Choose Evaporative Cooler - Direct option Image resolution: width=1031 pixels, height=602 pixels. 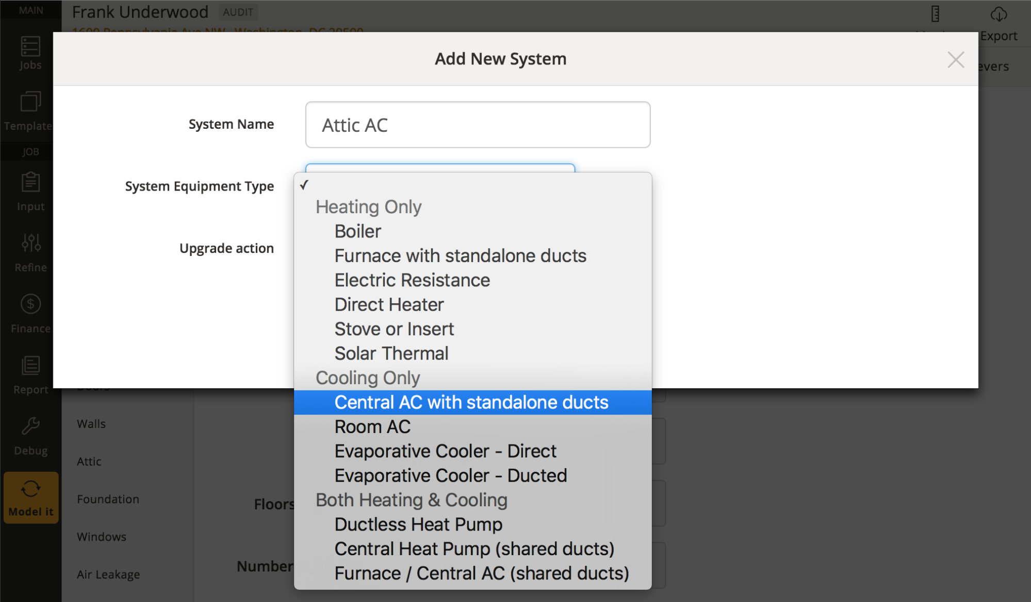click(472, 451)
